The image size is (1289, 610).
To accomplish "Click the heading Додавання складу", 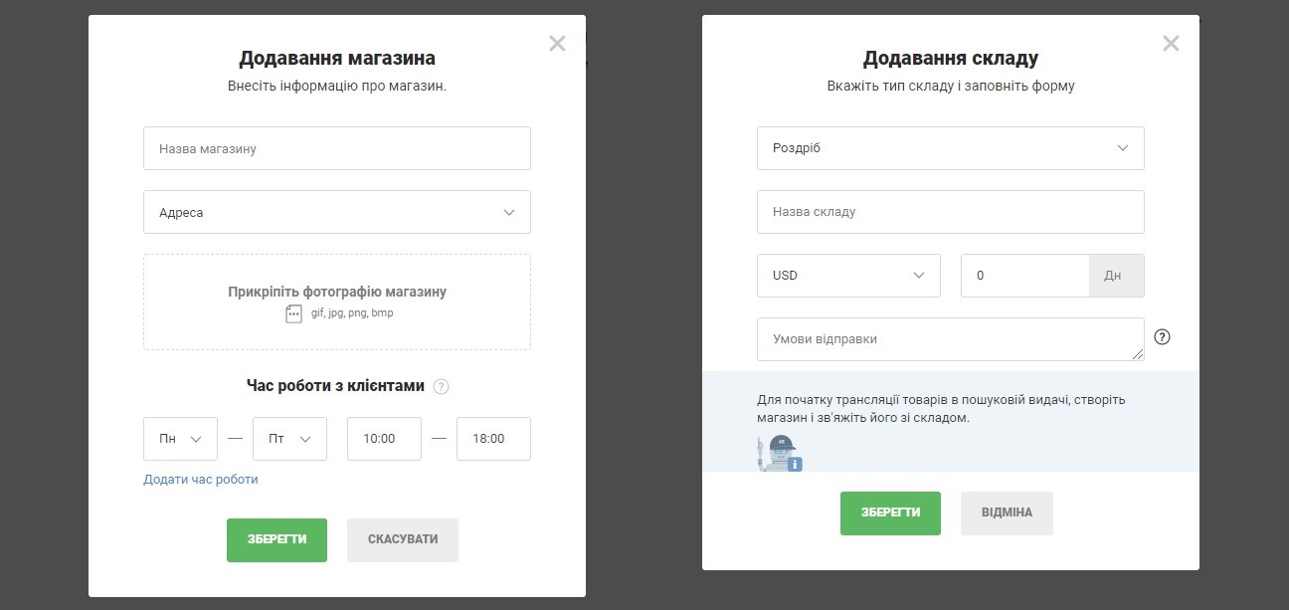I will click(951, 59).
